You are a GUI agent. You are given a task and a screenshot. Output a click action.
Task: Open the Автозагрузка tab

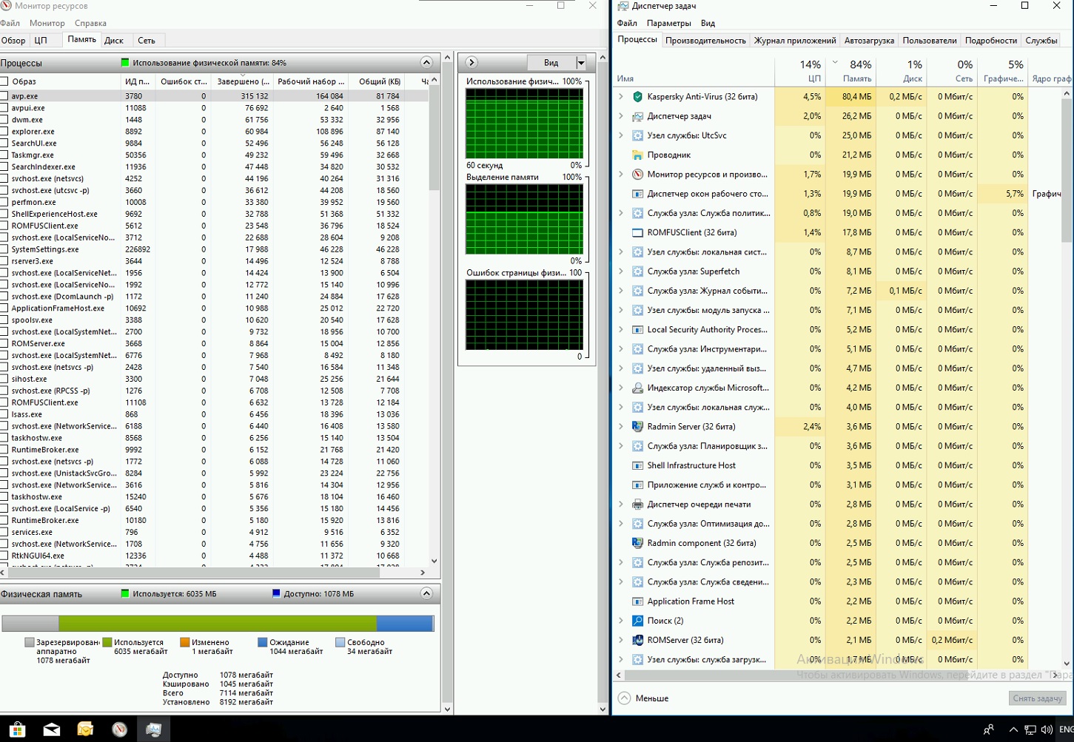[x=869, y=41]
